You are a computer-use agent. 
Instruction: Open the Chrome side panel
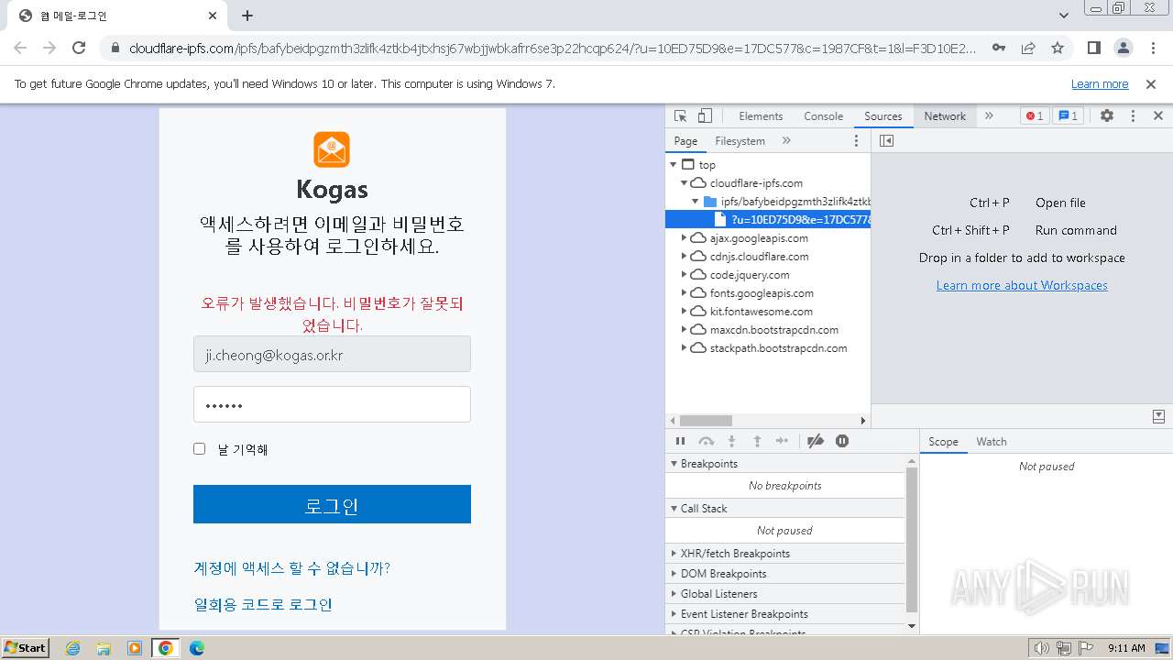(1094, 48)
